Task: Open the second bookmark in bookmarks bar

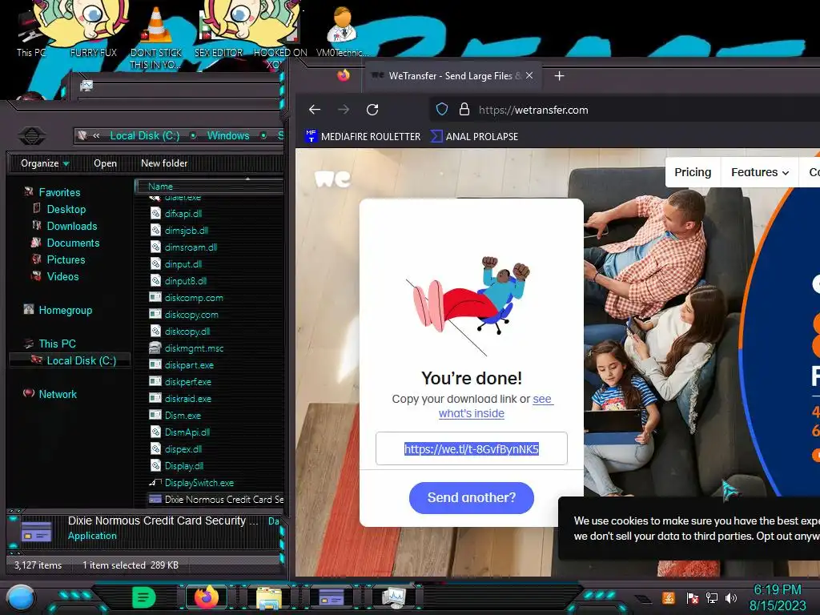Action: click(x=474, y=136)
